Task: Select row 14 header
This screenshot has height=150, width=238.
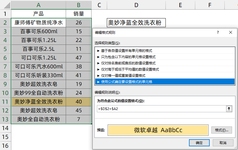Action: tap(5, 128)
